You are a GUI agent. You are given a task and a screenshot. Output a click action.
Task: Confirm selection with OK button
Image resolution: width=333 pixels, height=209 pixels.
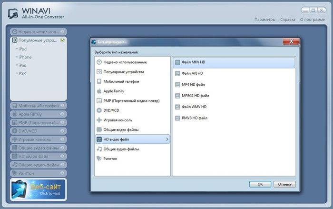(260, 184)
